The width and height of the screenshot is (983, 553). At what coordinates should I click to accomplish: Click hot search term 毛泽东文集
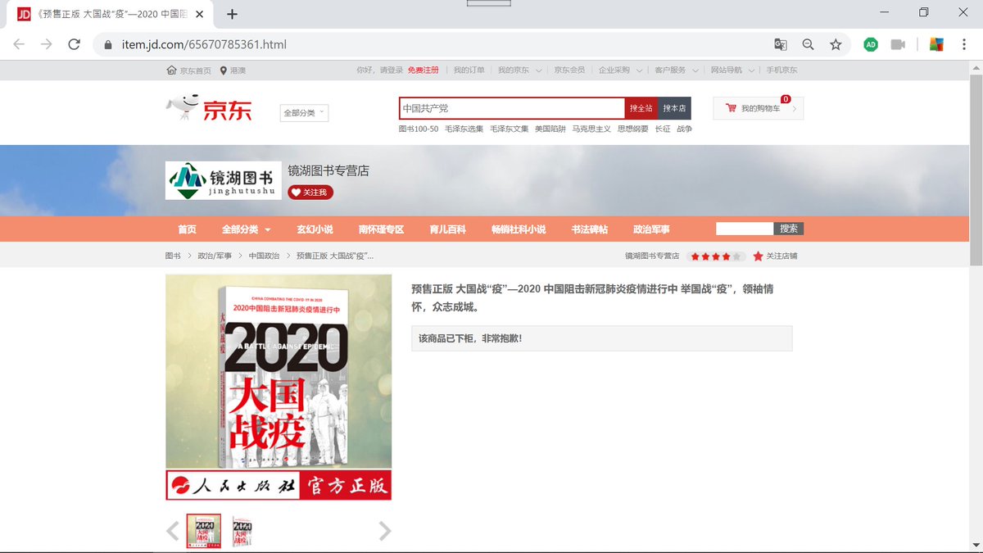coord(509,129)
